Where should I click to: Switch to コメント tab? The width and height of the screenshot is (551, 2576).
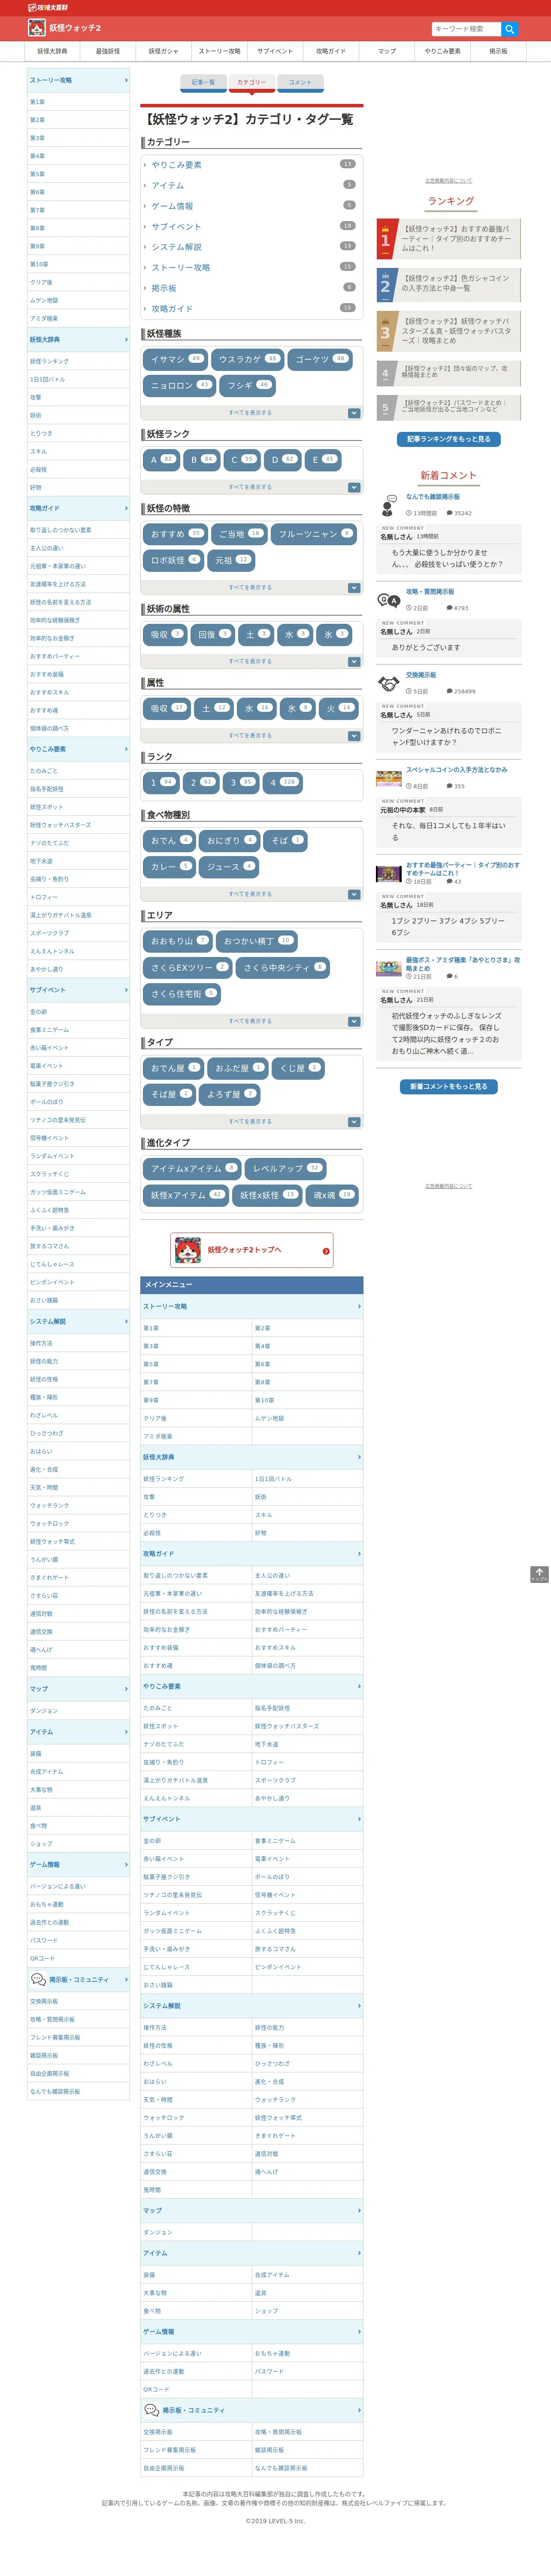300,82
